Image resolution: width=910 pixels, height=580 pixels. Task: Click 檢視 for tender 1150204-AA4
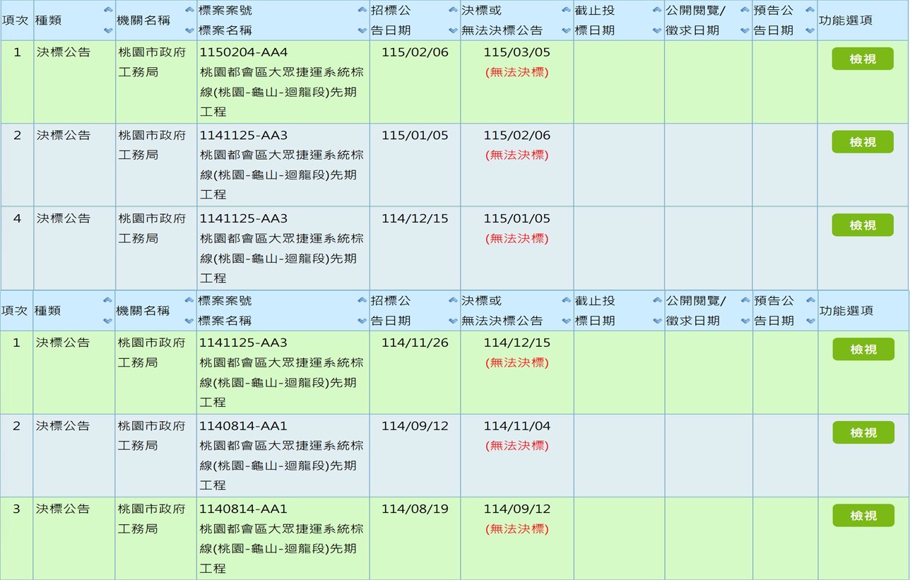click(862, 59)
